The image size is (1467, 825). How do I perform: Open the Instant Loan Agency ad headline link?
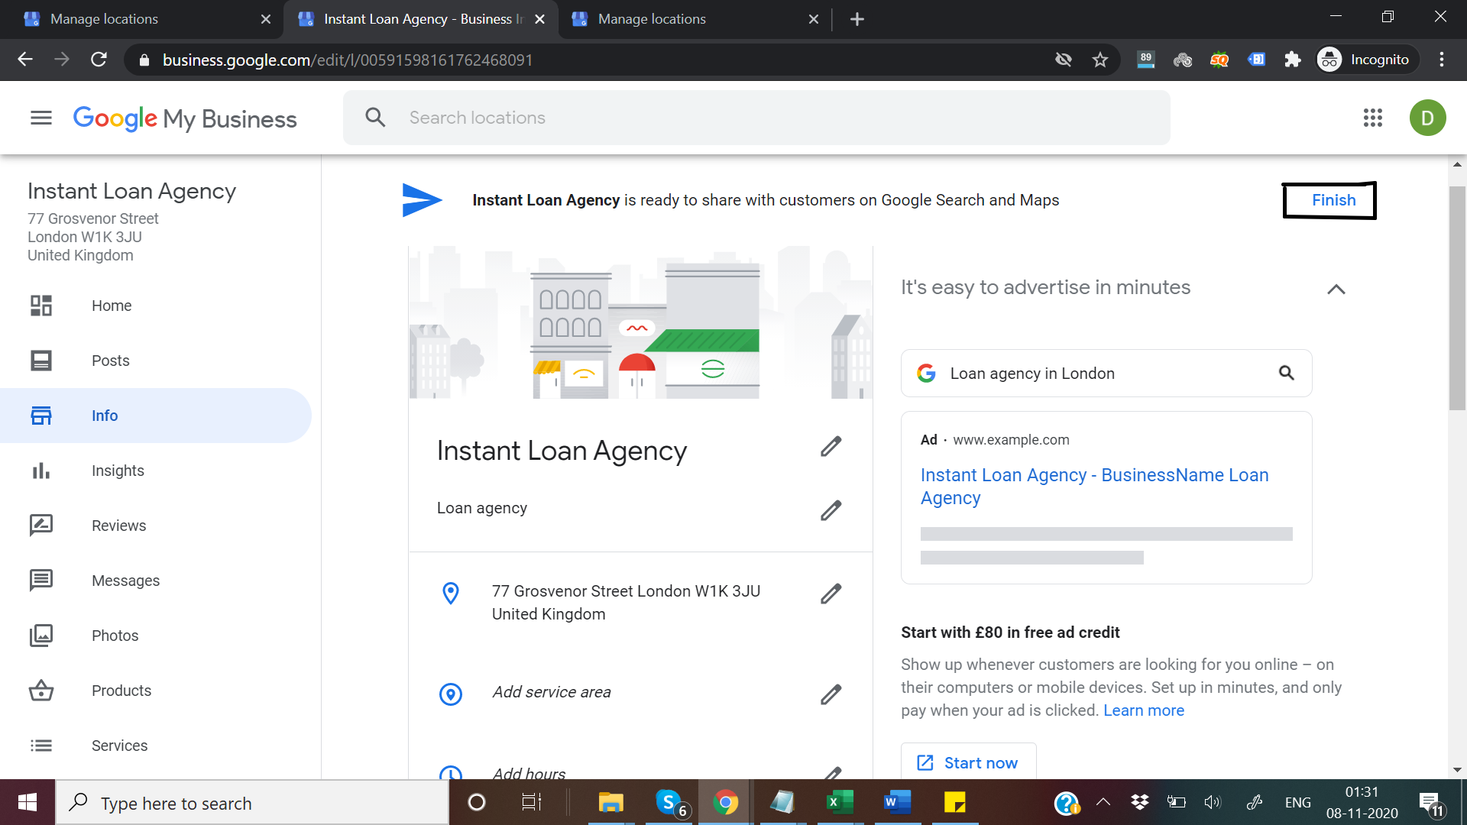(1095, 487)
